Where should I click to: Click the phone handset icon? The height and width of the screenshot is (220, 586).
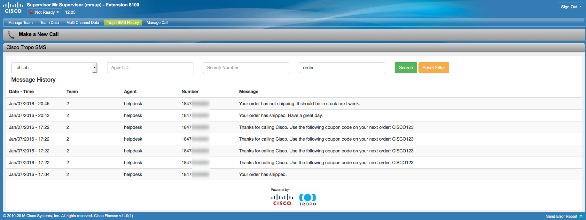[11, 34]
